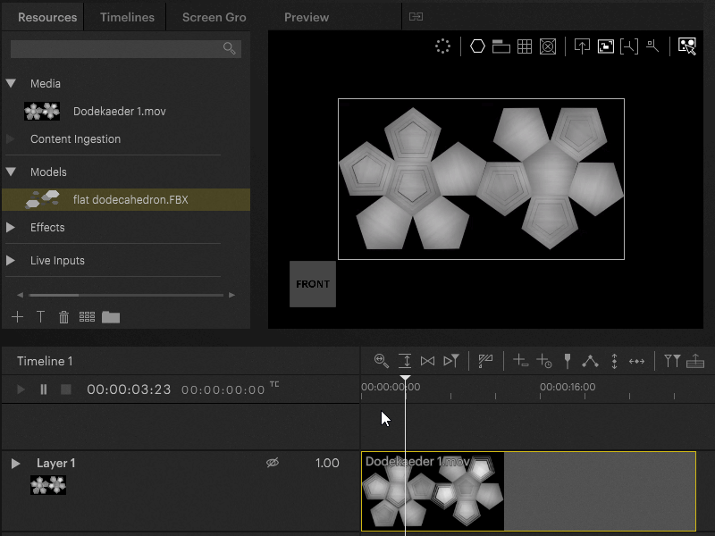Open the Screen Gro tab
This screenshot has width=715, height=536.
click(214, 17)
